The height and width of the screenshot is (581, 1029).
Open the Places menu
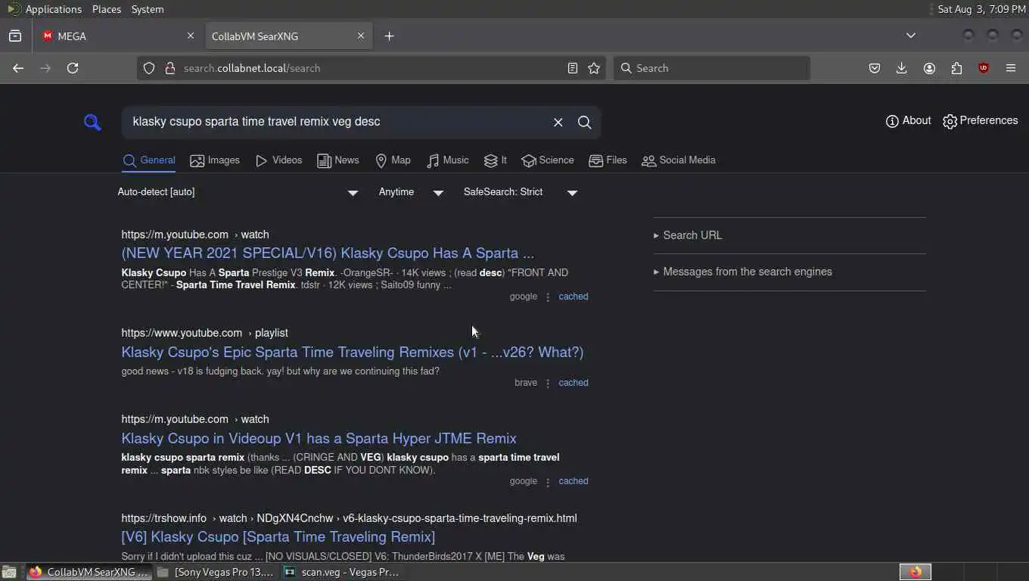[x=107, y=9]
